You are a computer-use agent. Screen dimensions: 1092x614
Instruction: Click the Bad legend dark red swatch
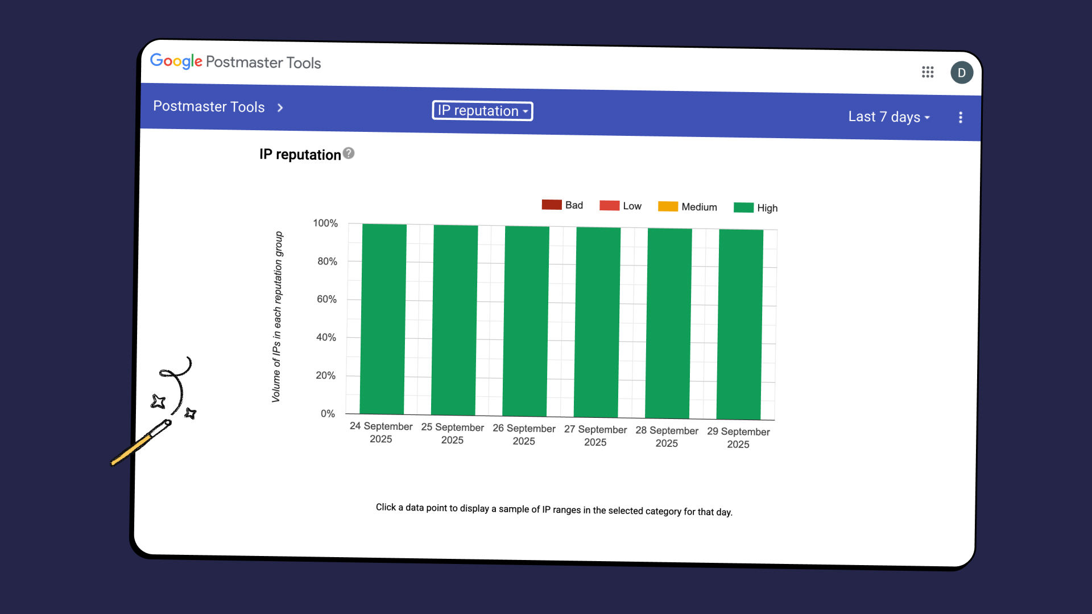coord(552,205)
